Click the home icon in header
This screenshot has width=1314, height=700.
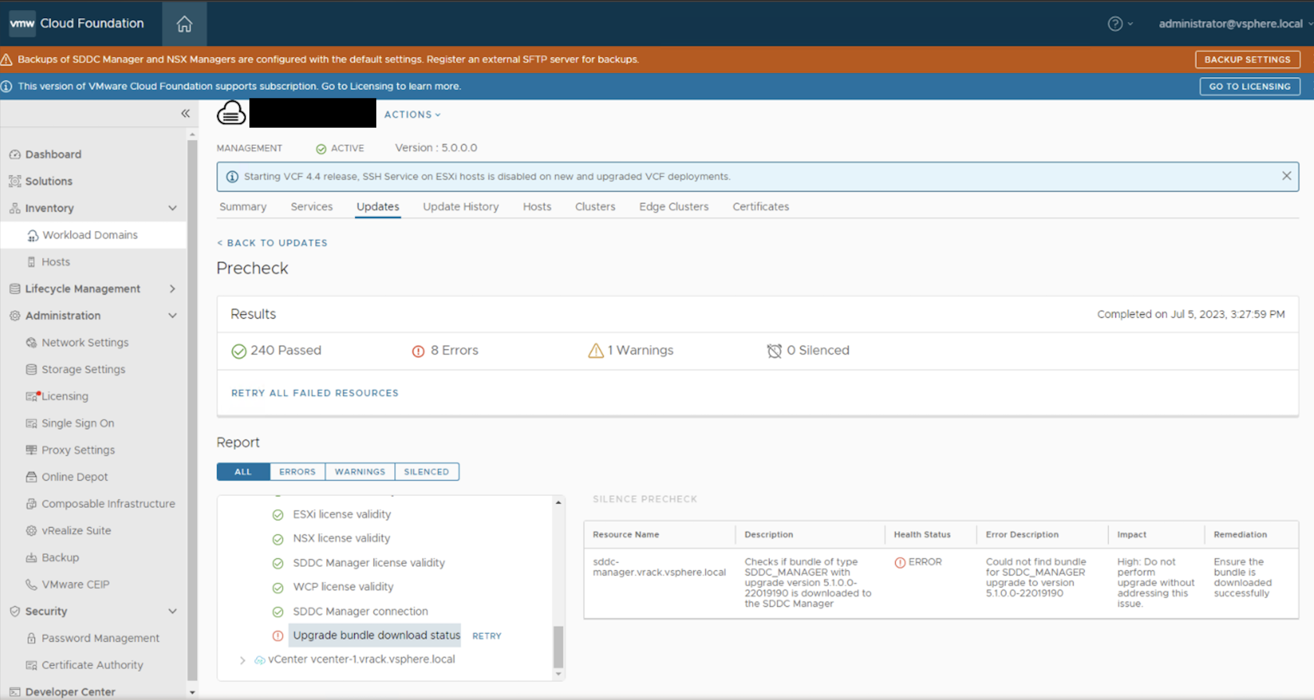click(184, 23)
